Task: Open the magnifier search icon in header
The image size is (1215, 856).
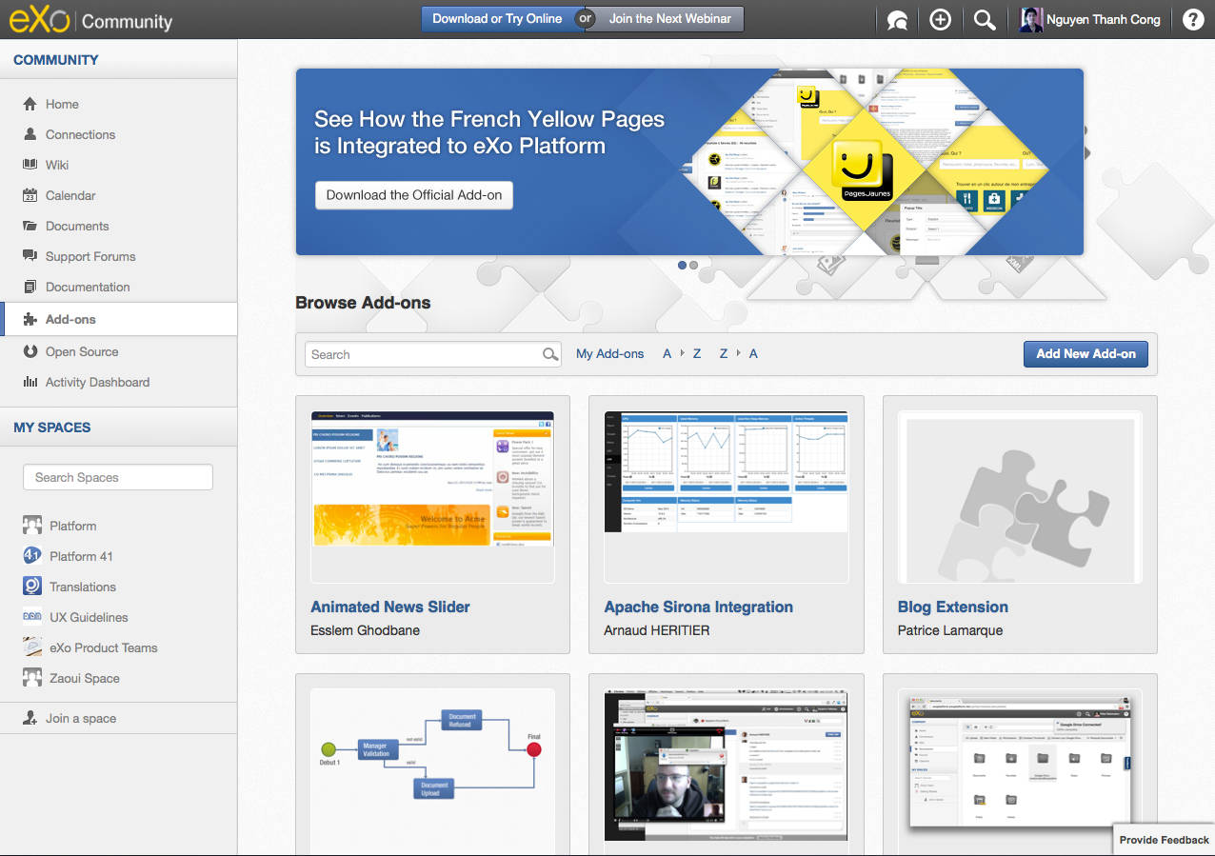Action: pyautogui.click(x=985, y=20)
